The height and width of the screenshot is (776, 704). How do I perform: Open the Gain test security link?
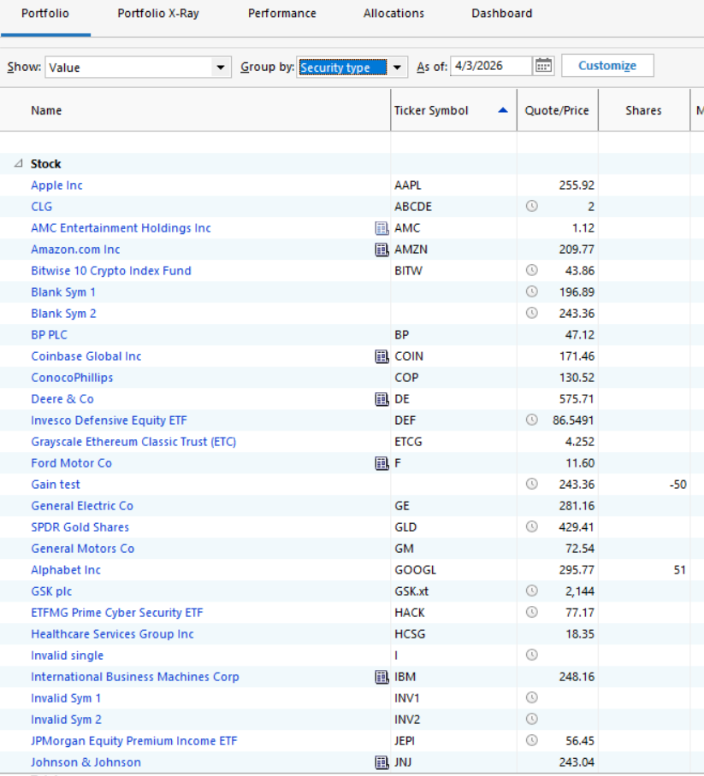[x=55, y=485]
